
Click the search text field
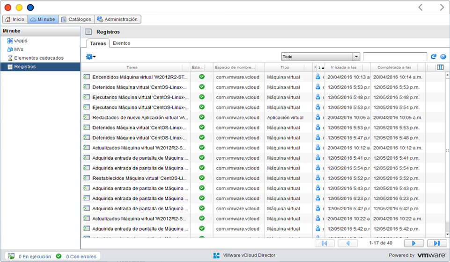coord(395,57)
